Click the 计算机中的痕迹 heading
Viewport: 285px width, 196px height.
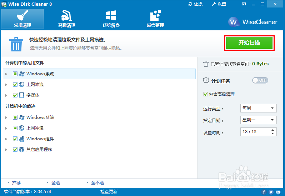coord(20,106)
